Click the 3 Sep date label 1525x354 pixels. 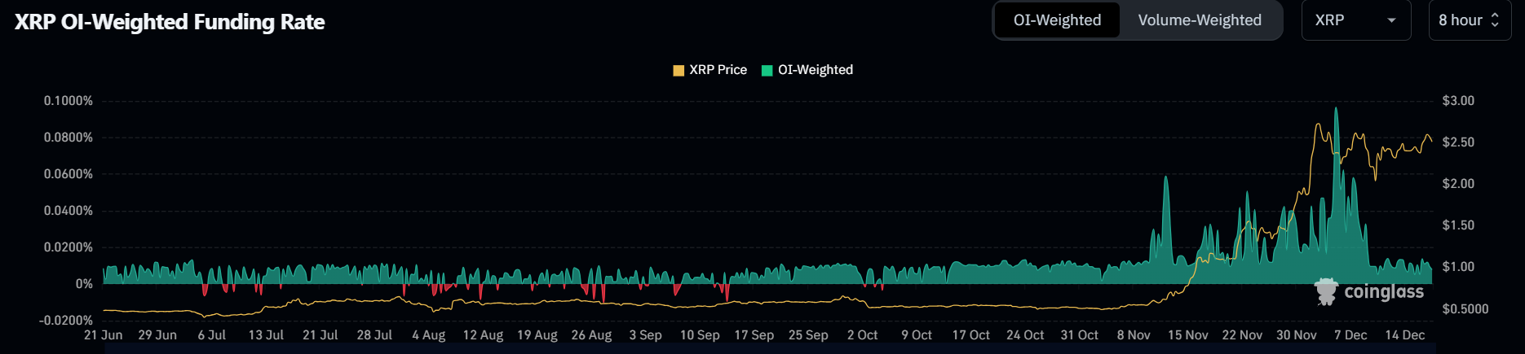[645, 335]
